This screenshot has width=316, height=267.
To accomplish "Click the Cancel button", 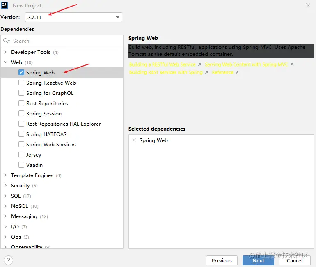I will 295,260.
